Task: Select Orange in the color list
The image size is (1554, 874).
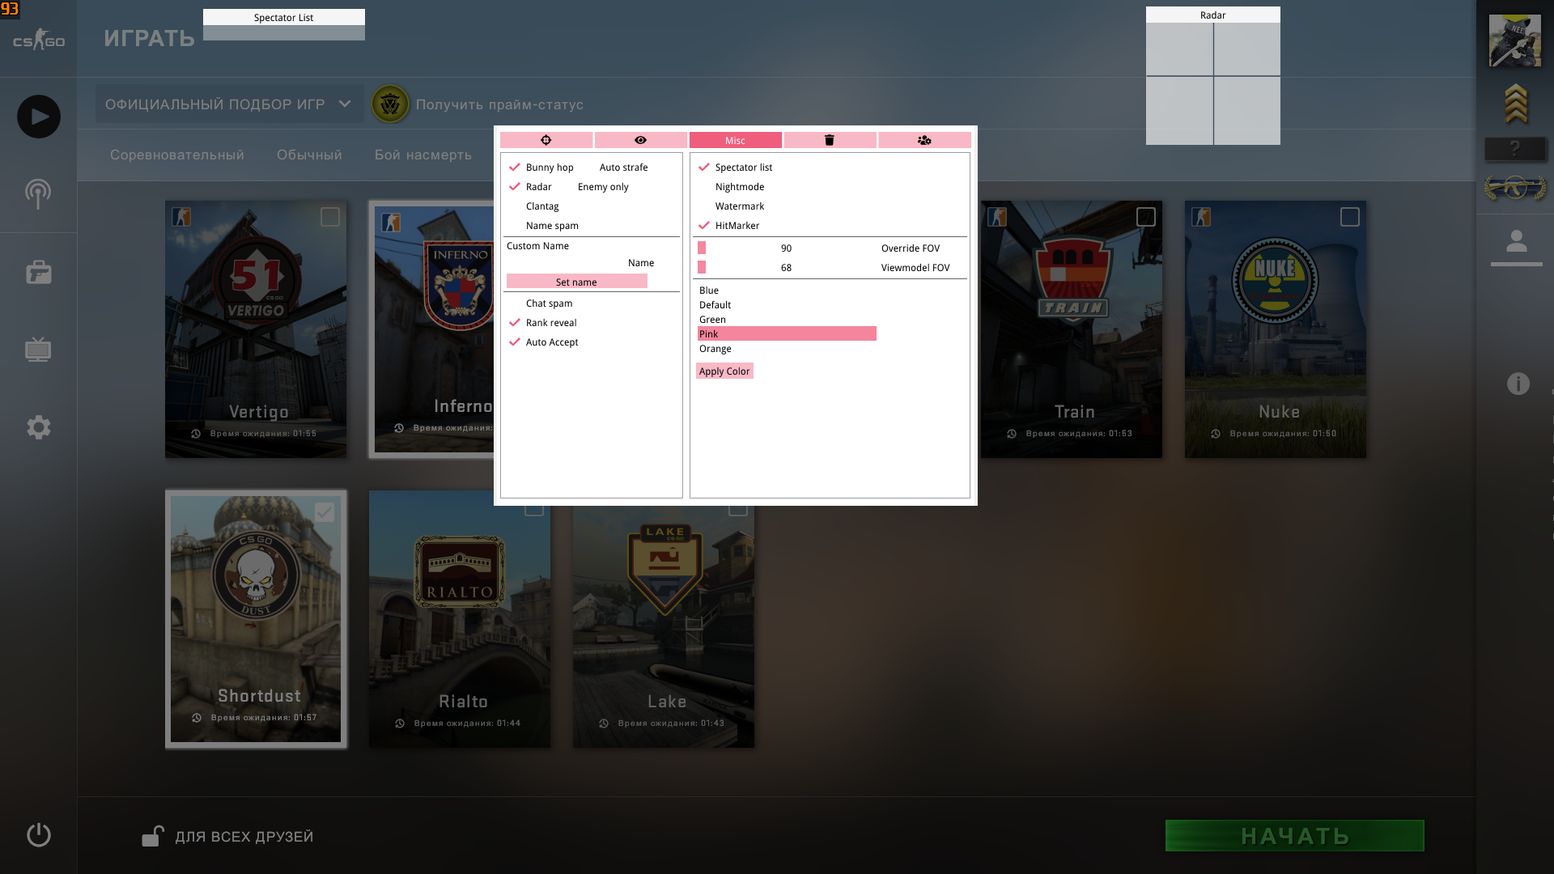Action: tap(715, 349)
